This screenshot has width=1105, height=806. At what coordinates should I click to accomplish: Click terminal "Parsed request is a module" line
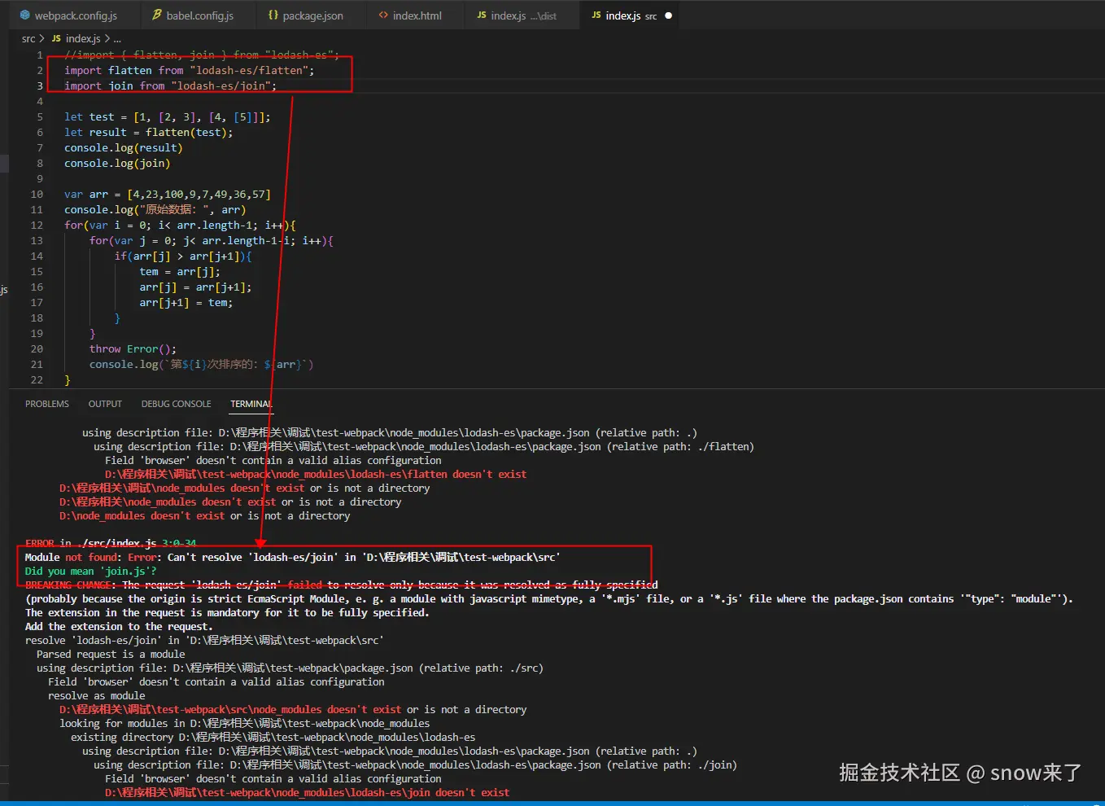[111, 655]
